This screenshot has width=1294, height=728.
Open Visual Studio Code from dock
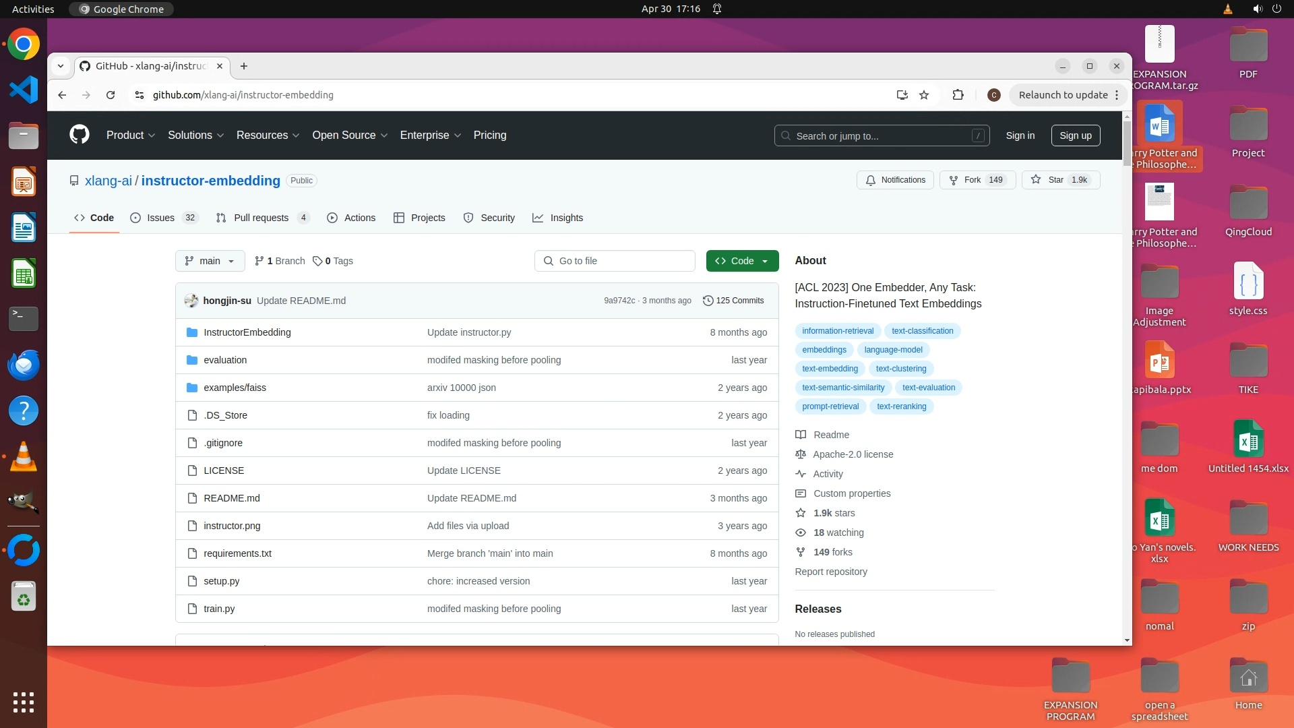click(24, 90)
